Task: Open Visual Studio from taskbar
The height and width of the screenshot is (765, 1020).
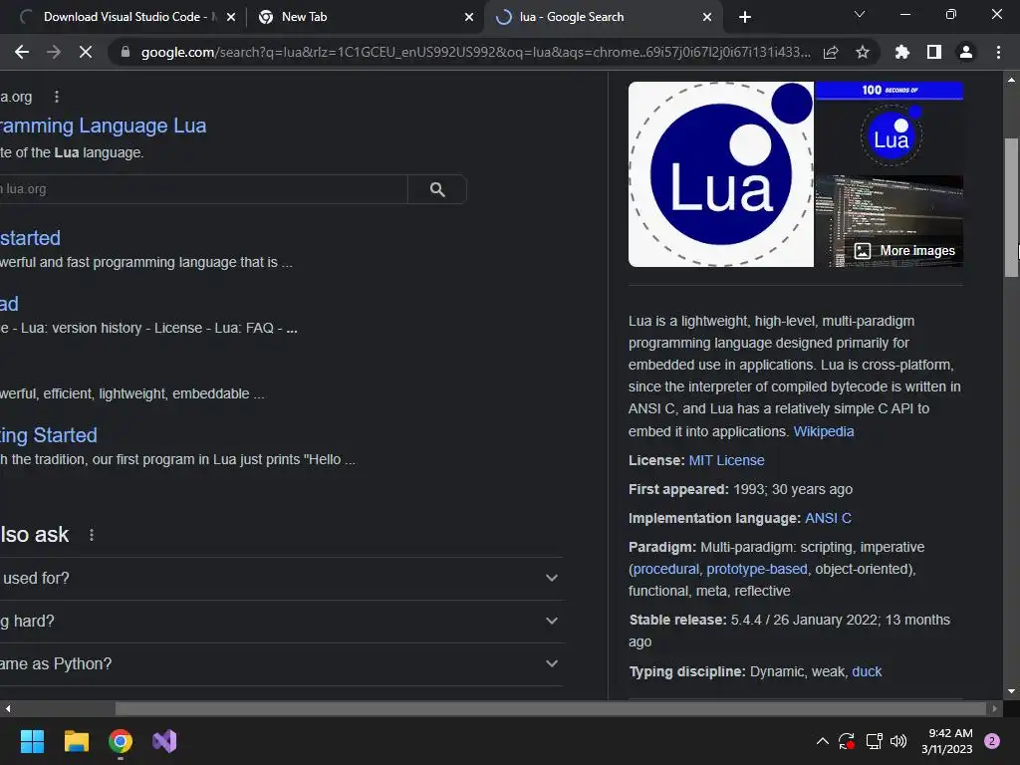Action: (x=164, y=741)
